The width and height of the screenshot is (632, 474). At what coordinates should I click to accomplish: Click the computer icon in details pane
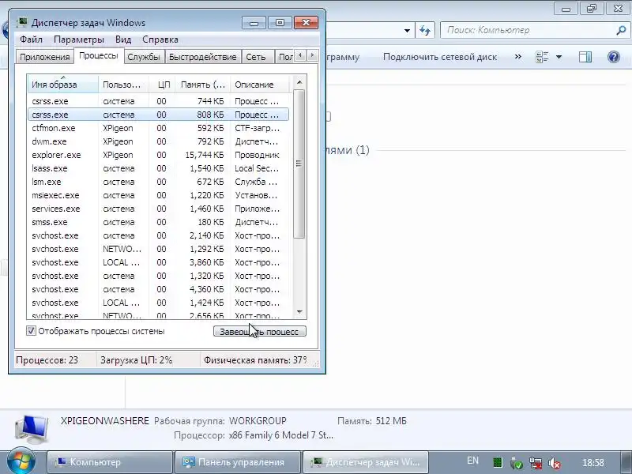[x=32, y=429]
